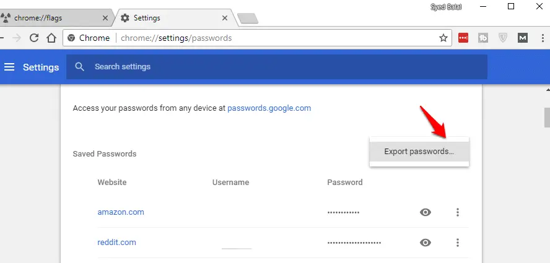This screenshot has height=263, width=550.
Task: Open more actions for amazon.com entry
Action: coord(457,212)
